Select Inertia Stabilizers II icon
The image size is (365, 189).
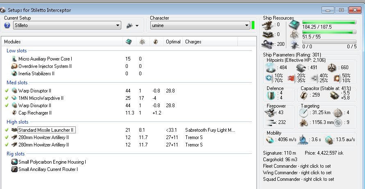pos(14,74)
